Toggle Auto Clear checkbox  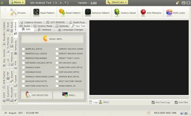pos(176,102)
